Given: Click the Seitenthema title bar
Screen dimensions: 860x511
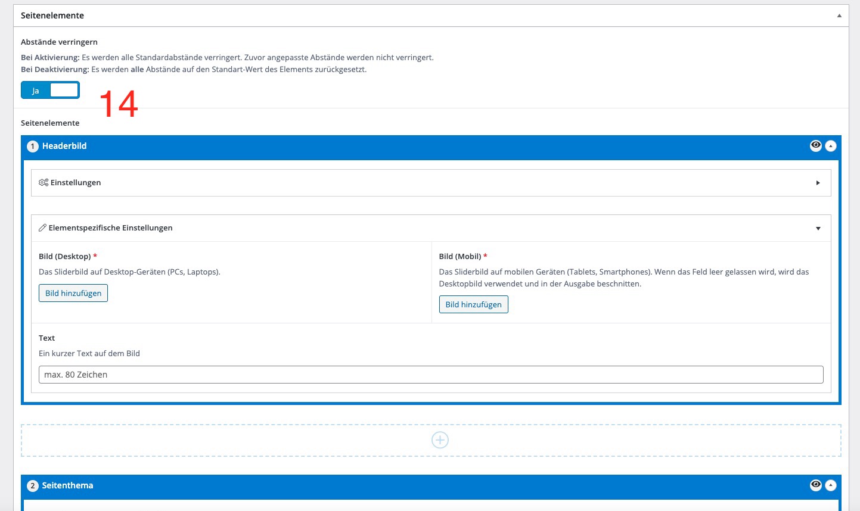Looking at the screenshot, I should (x=417, y=486).
